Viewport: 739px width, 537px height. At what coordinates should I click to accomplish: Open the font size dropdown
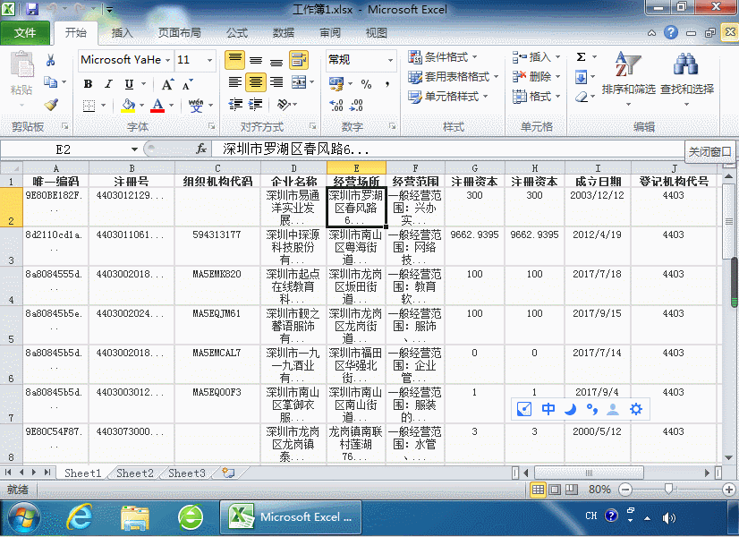click(209, 60)
